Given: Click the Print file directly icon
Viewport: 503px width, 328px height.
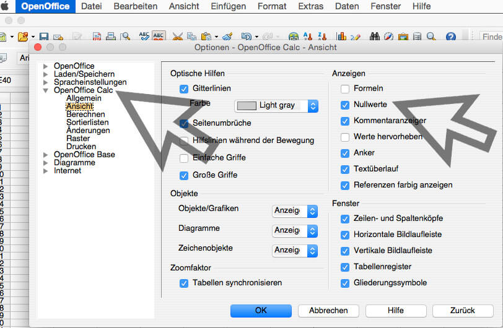Looking at the screenshot, I should [111, 37].
